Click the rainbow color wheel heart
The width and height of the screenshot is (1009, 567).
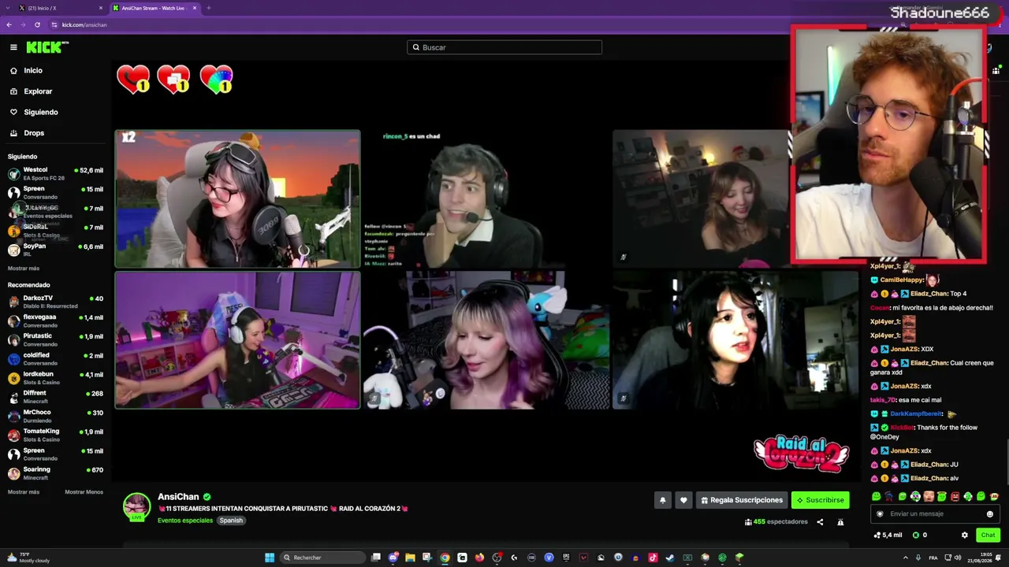216,80
